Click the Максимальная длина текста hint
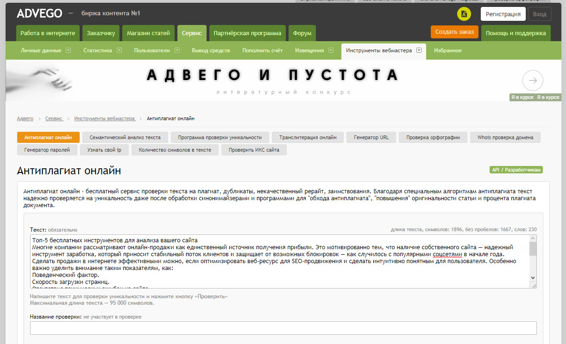566x344 pixels. pyautogui.click(x=92, y=303)
